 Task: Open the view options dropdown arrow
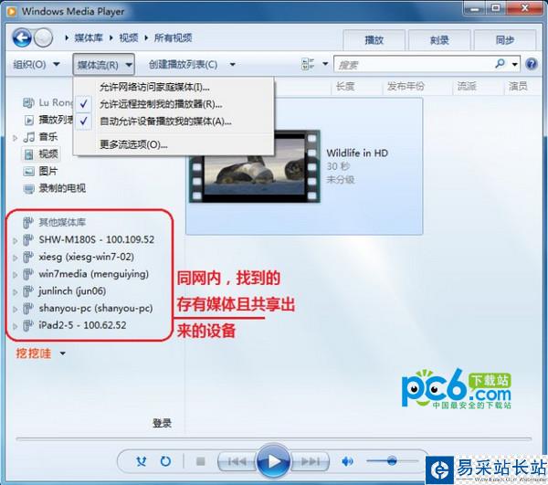pos(325,64)
